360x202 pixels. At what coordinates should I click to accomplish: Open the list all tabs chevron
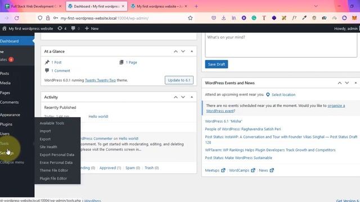[316, 6]
